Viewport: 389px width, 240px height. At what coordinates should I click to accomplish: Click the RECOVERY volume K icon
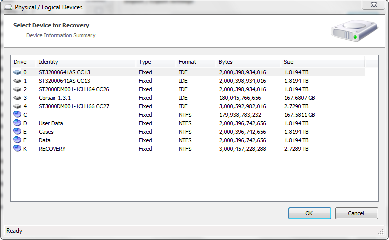coord(18,149)
